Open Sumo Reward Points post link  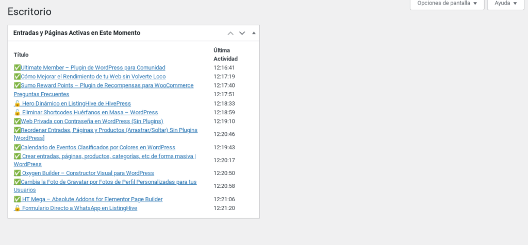pos(104,85)
